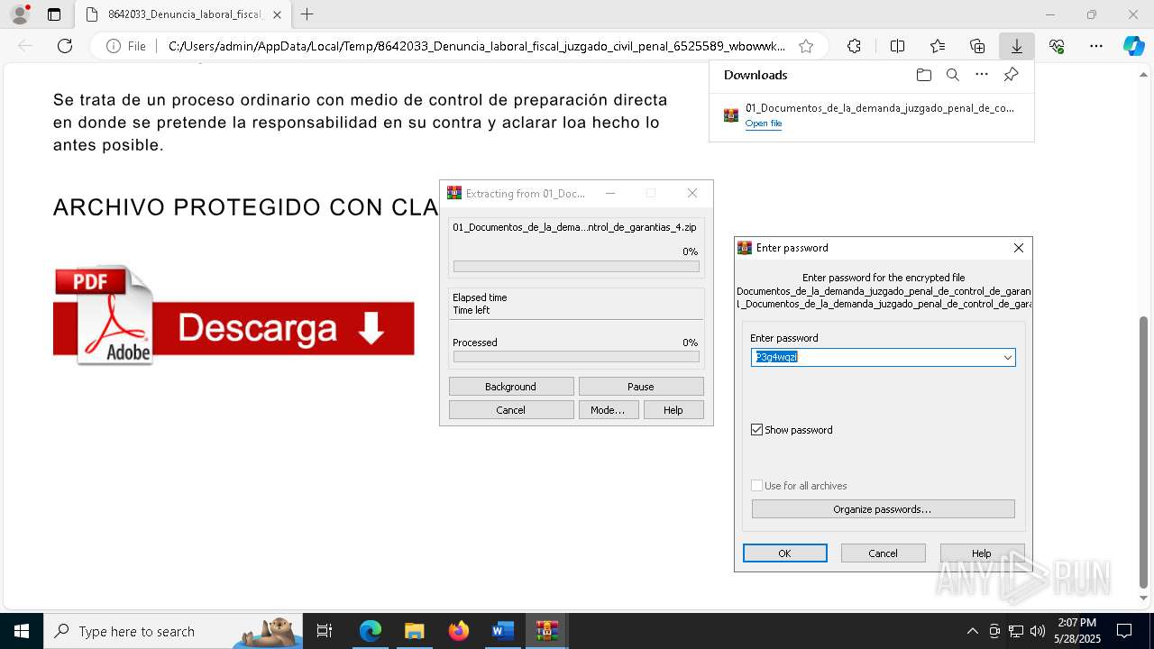
Task: Open downloads folder icon in Downloads panel
Action: (x=923, y=75)
